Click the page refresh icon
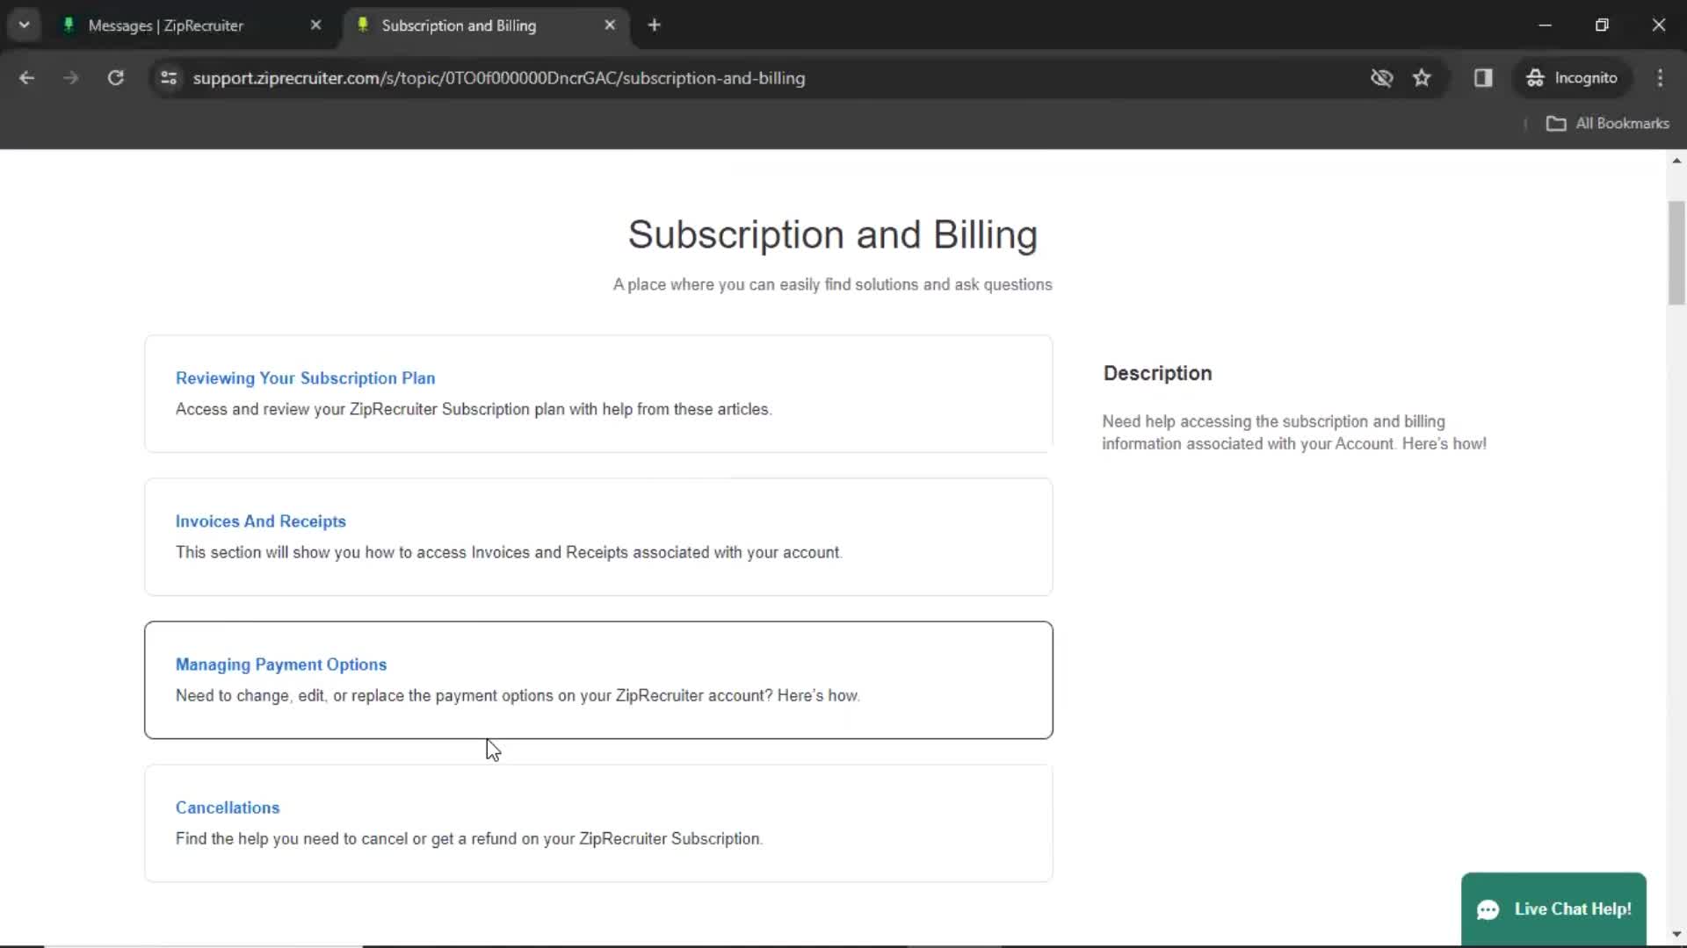1687x948 pixels. point(115,77)
